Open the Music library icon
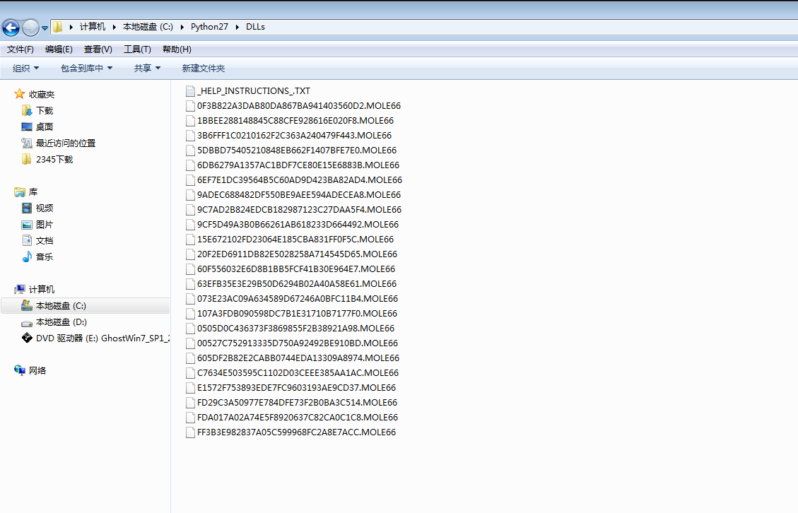798x513 pixels. (x=27, y=257)
